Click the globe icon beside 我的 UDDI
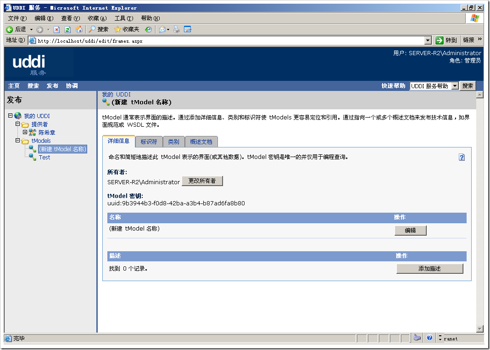490x350 pixels. [x=18, y=116]
